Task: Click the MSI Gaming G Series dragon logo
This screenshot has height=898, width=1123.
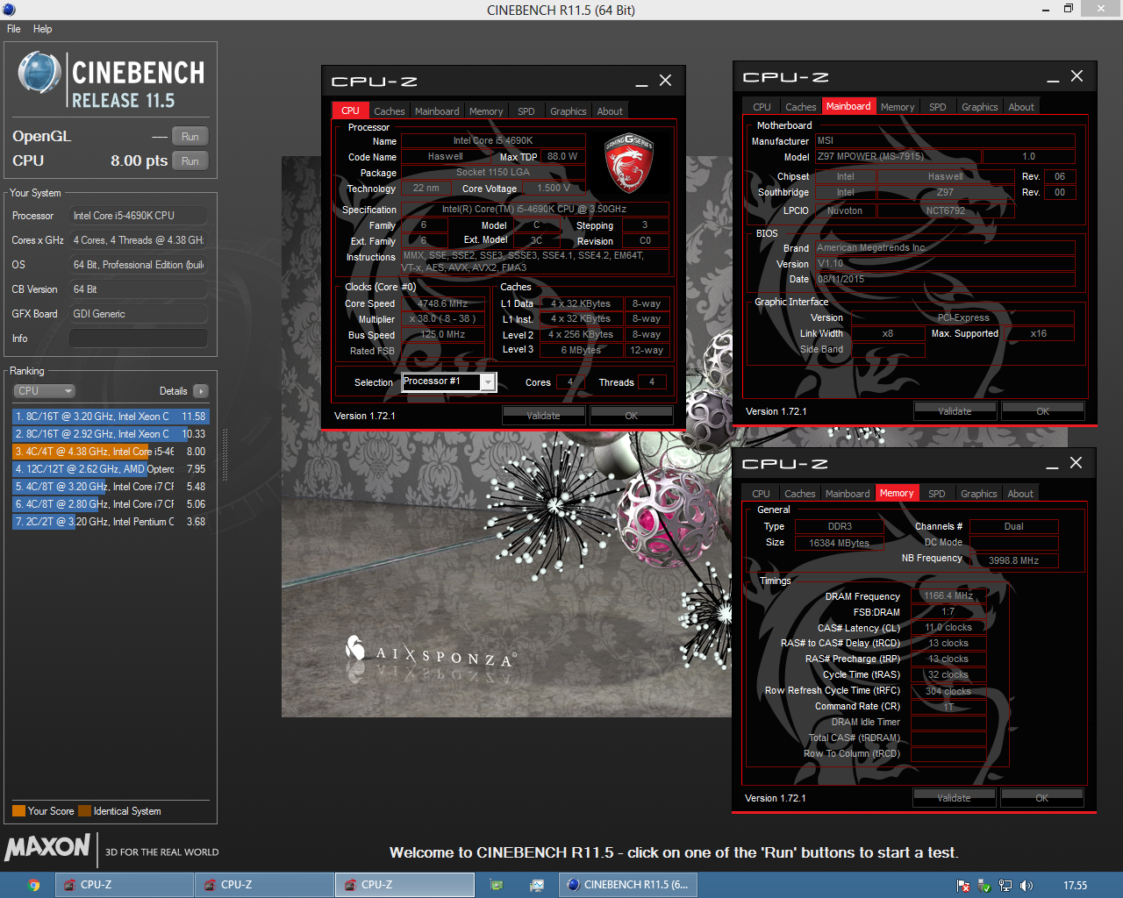Action: (629, 163)
